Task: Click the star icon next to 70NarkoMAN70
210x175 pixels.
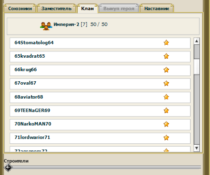Action: (x=166, y=124)
